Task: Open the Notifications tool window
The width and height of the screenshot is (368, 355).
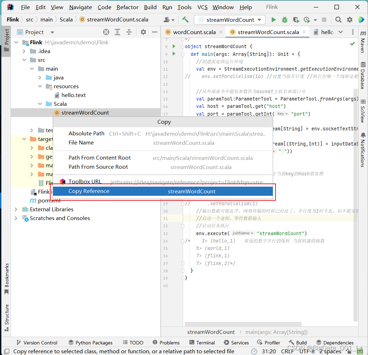Action: (x=363, y=150)
